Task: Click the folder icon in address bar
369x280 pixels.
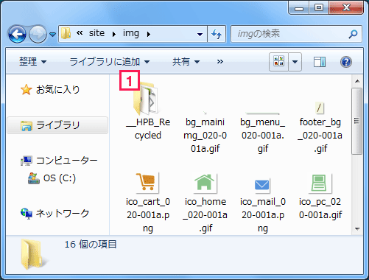Action: coord(66,33)
